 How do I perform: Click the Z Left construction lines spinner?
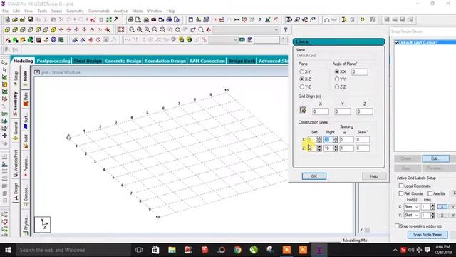coord(319,148)
